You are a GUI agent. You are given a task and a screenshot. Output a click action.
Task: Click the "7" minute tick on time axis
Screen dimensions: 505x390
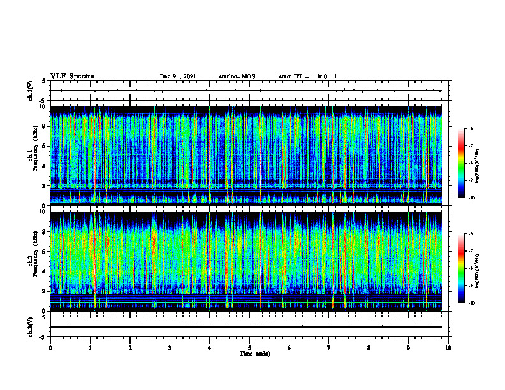click(329, 348)
